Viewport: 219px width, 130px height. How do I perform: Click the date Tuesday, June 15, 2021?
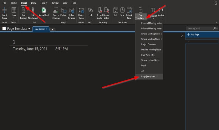coord(30,49)
